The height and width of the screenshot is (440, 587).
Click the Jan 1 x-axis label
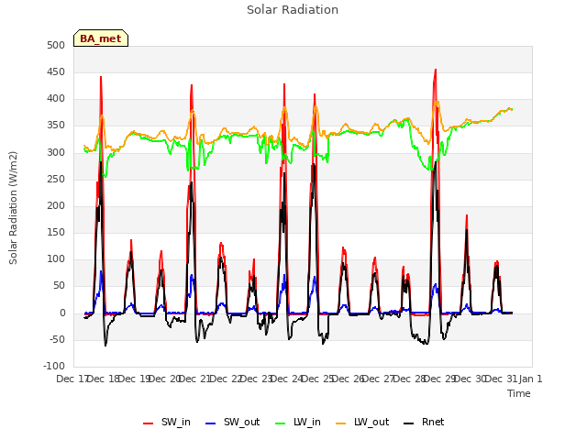click(x=530, y=379)
